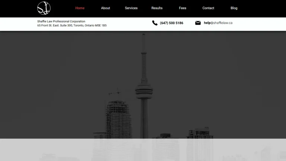This screenshot has width=286, height=161.
Task: Visit the Blog page
Action: [x=234, y=8]
